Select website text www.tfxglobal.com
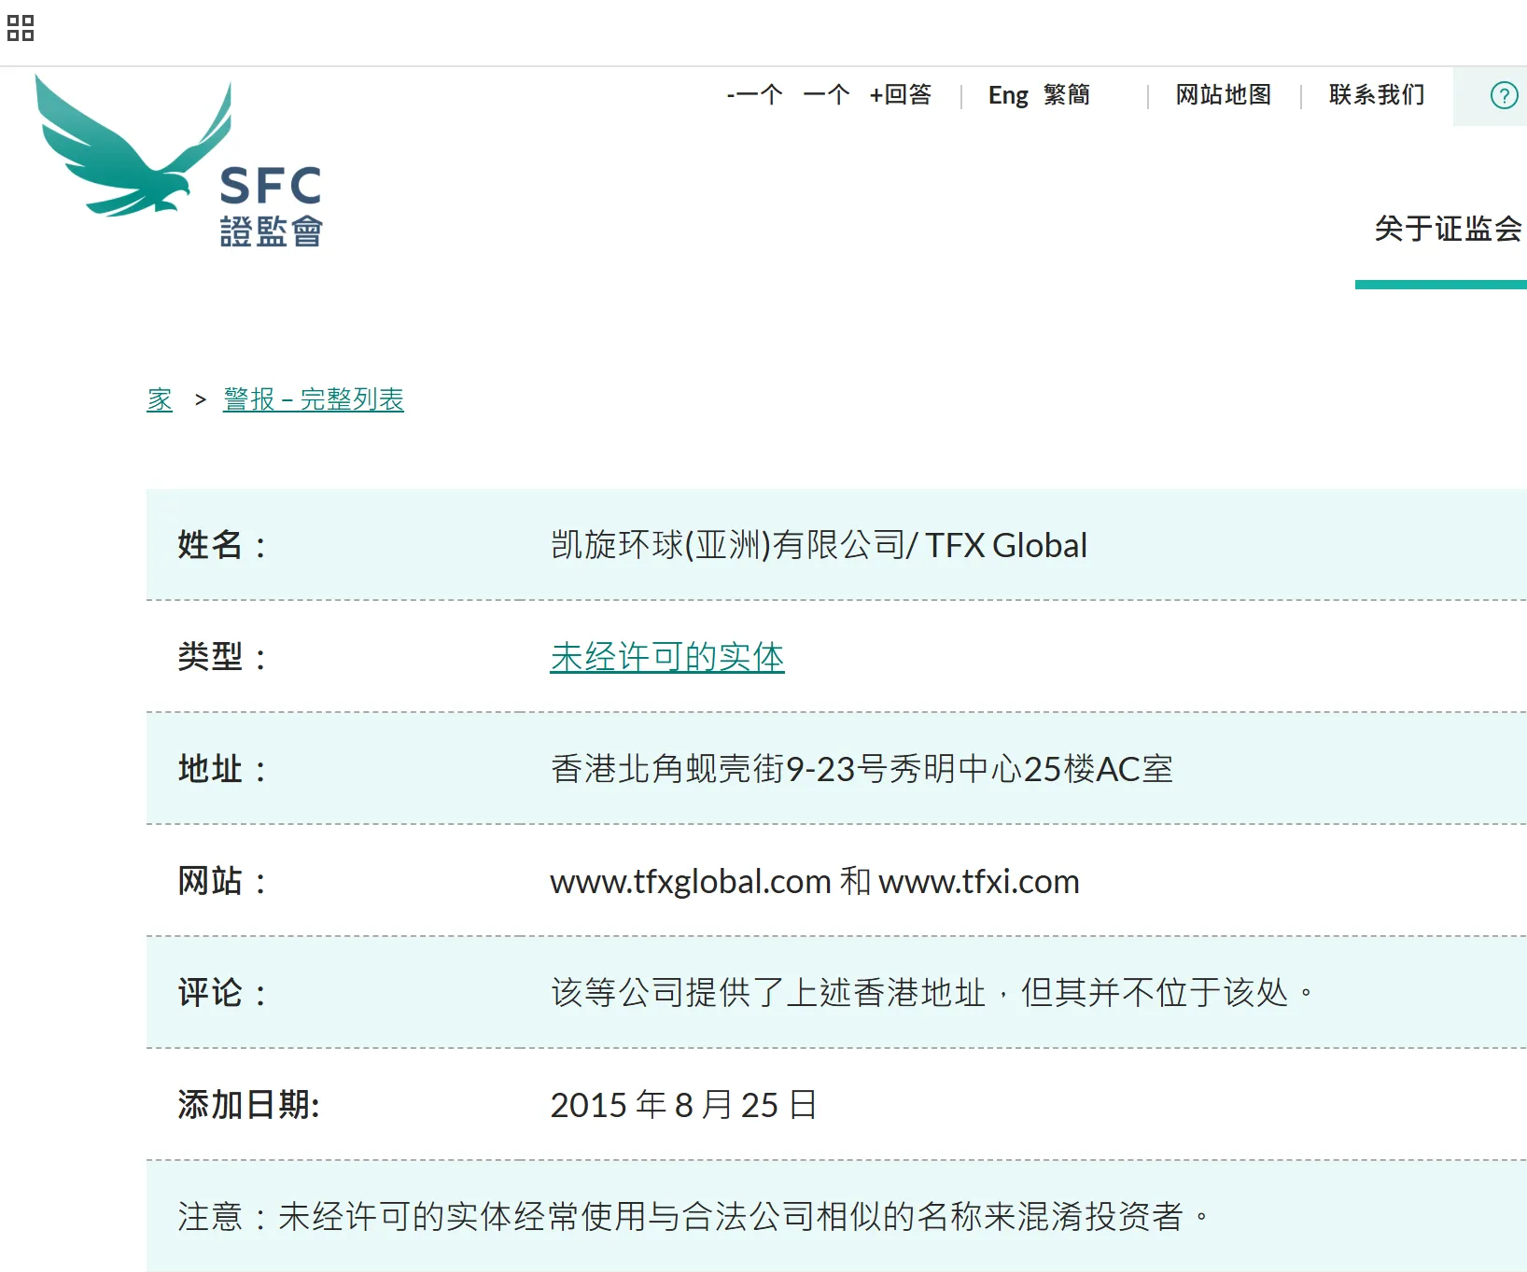Viewport: 1527px width, 1272px height. [691, 881]
